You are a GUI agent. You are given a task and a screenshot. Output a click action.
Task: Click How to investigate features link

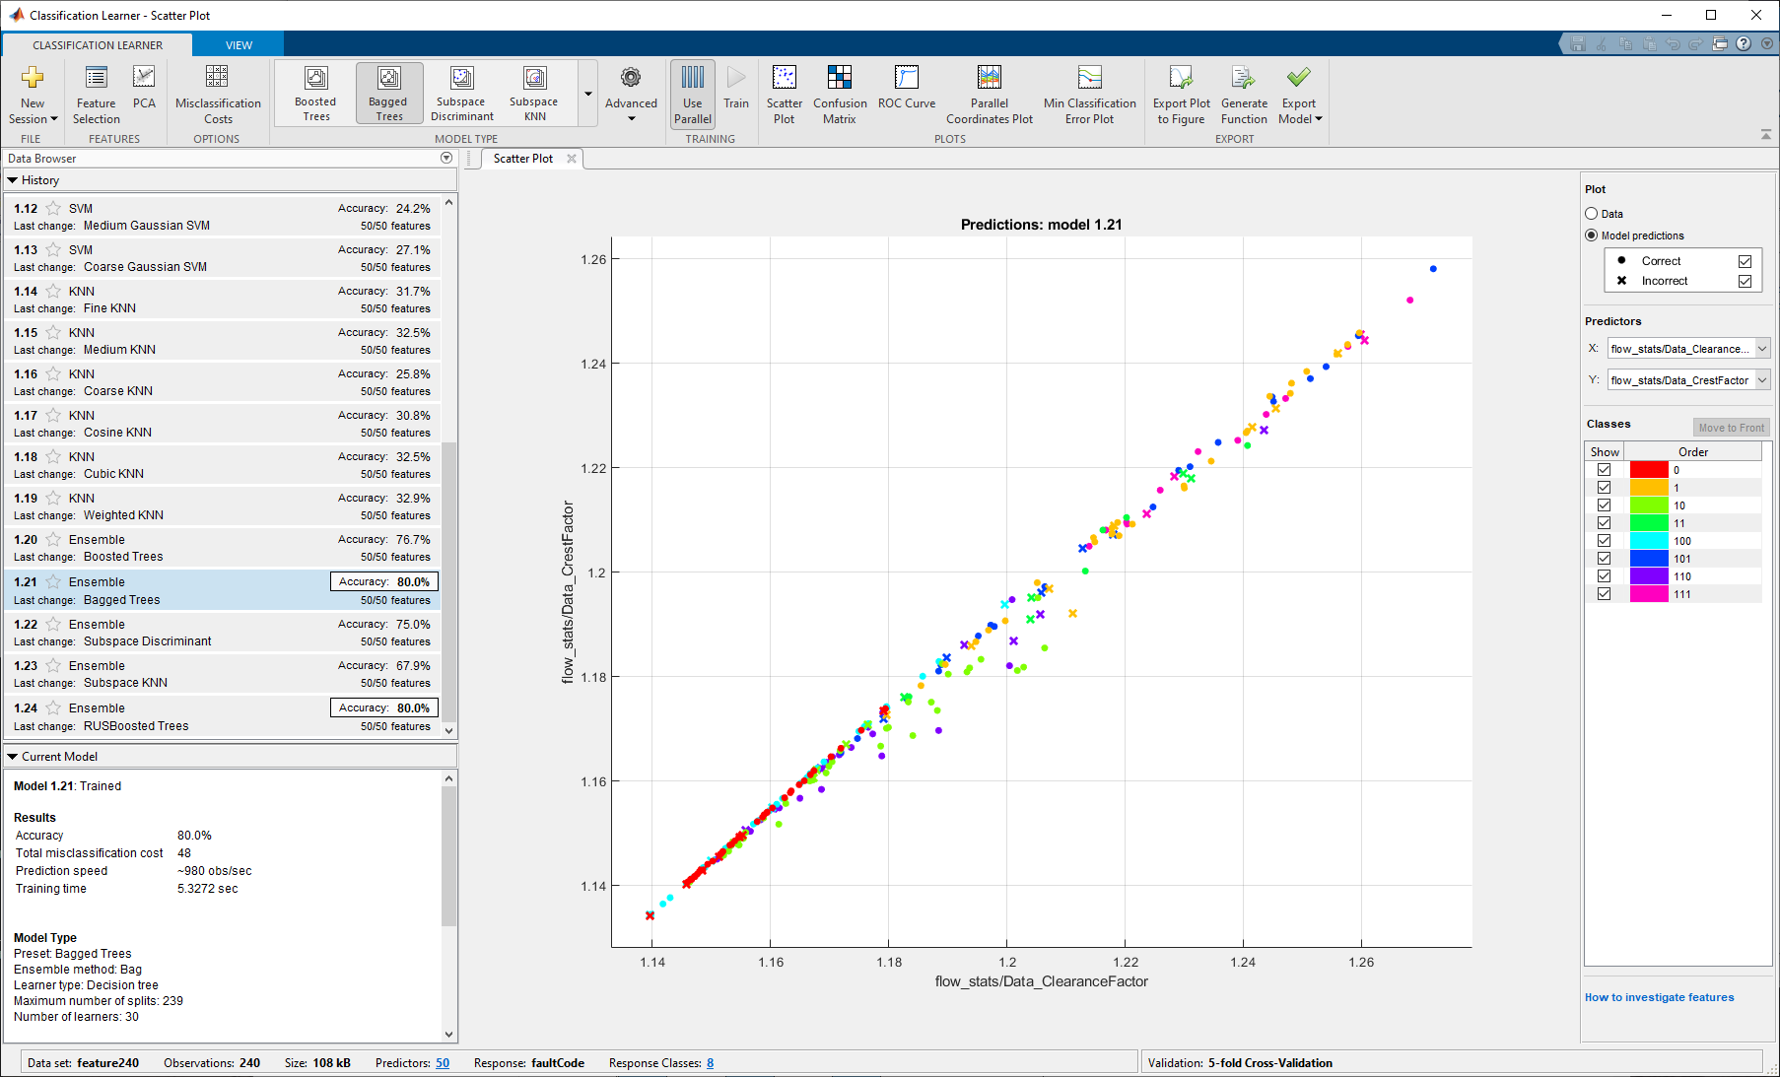pos(1659,997)
